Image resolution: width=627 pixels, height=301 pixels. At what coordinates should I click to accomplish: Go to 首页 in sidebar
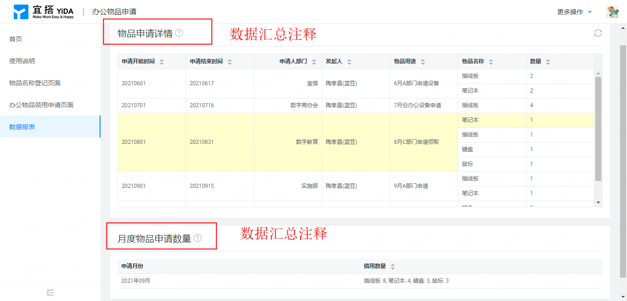pos(50,39)
